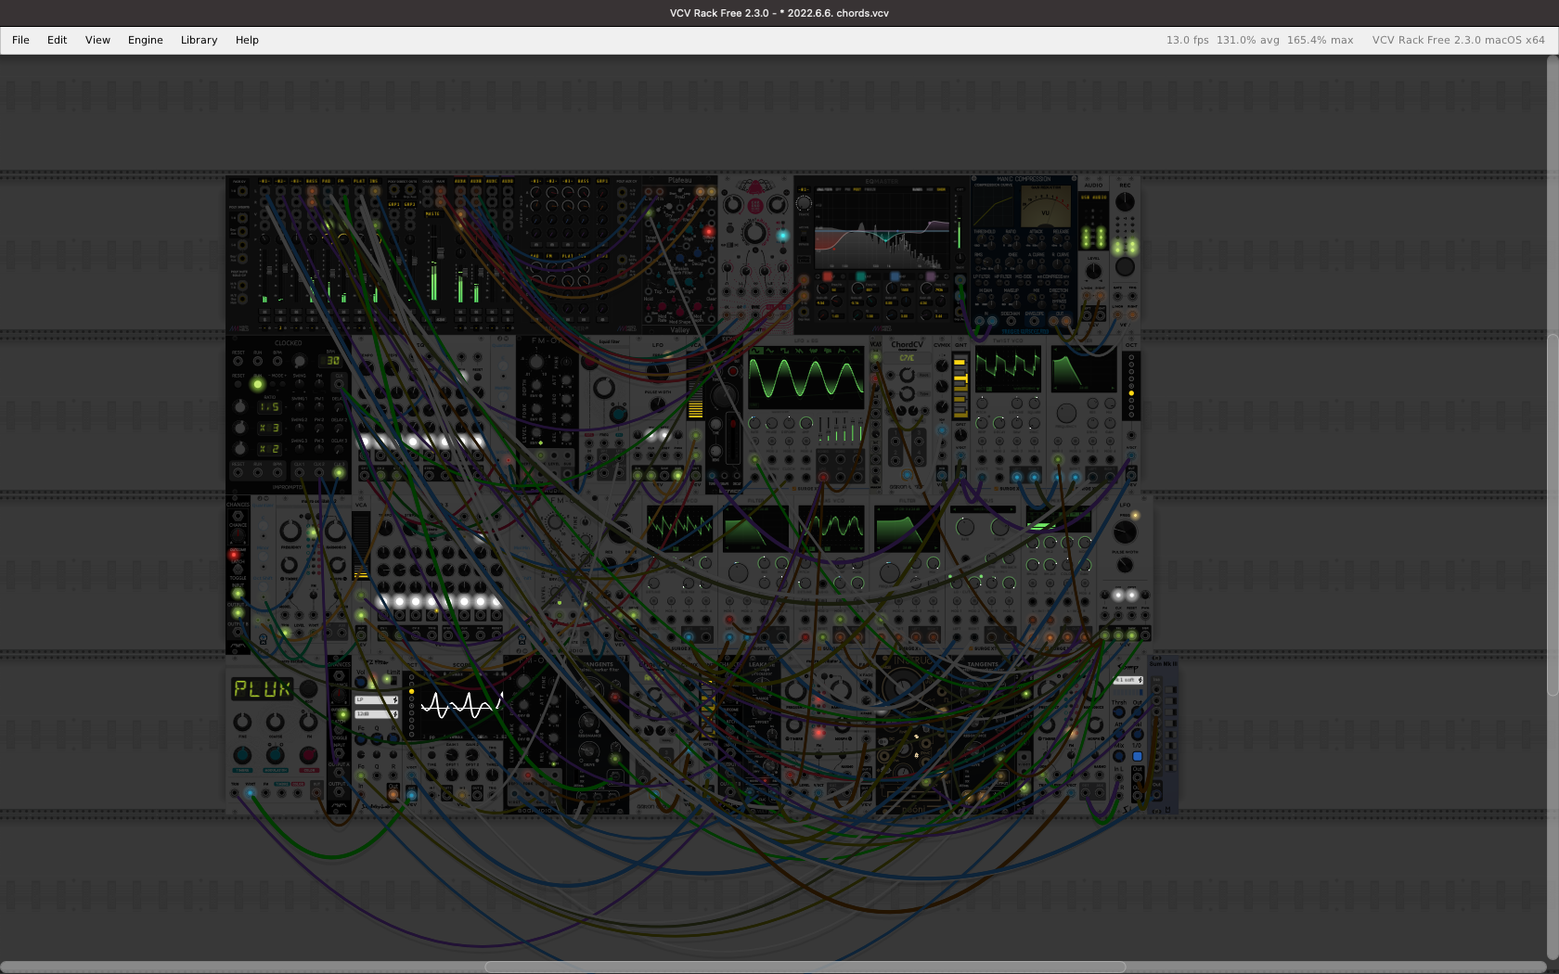Click the 1.5 ratio display on Clocked
Image resolution: width=1559 pixels, height=974 pixels.
(269, 407)
